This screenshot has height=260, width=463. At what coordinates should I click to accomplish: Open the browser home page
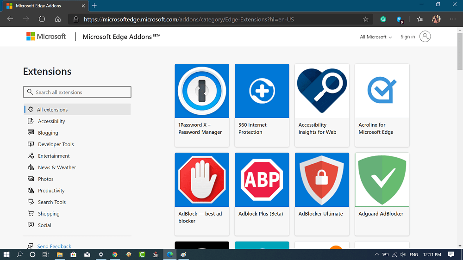tap(58, 19)
